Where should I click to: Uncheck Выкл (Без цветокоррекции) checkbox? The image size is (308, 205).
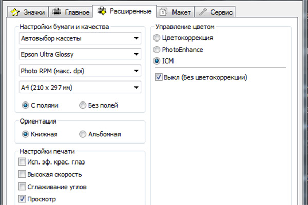click(x=158, y=77)
